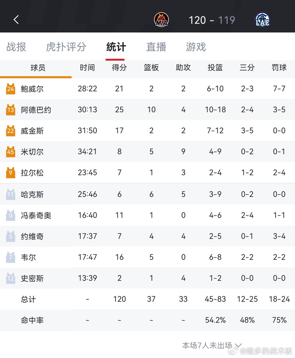The image size is (295, 358).
Task: Tap the back arrow icon
Action: 16,19
